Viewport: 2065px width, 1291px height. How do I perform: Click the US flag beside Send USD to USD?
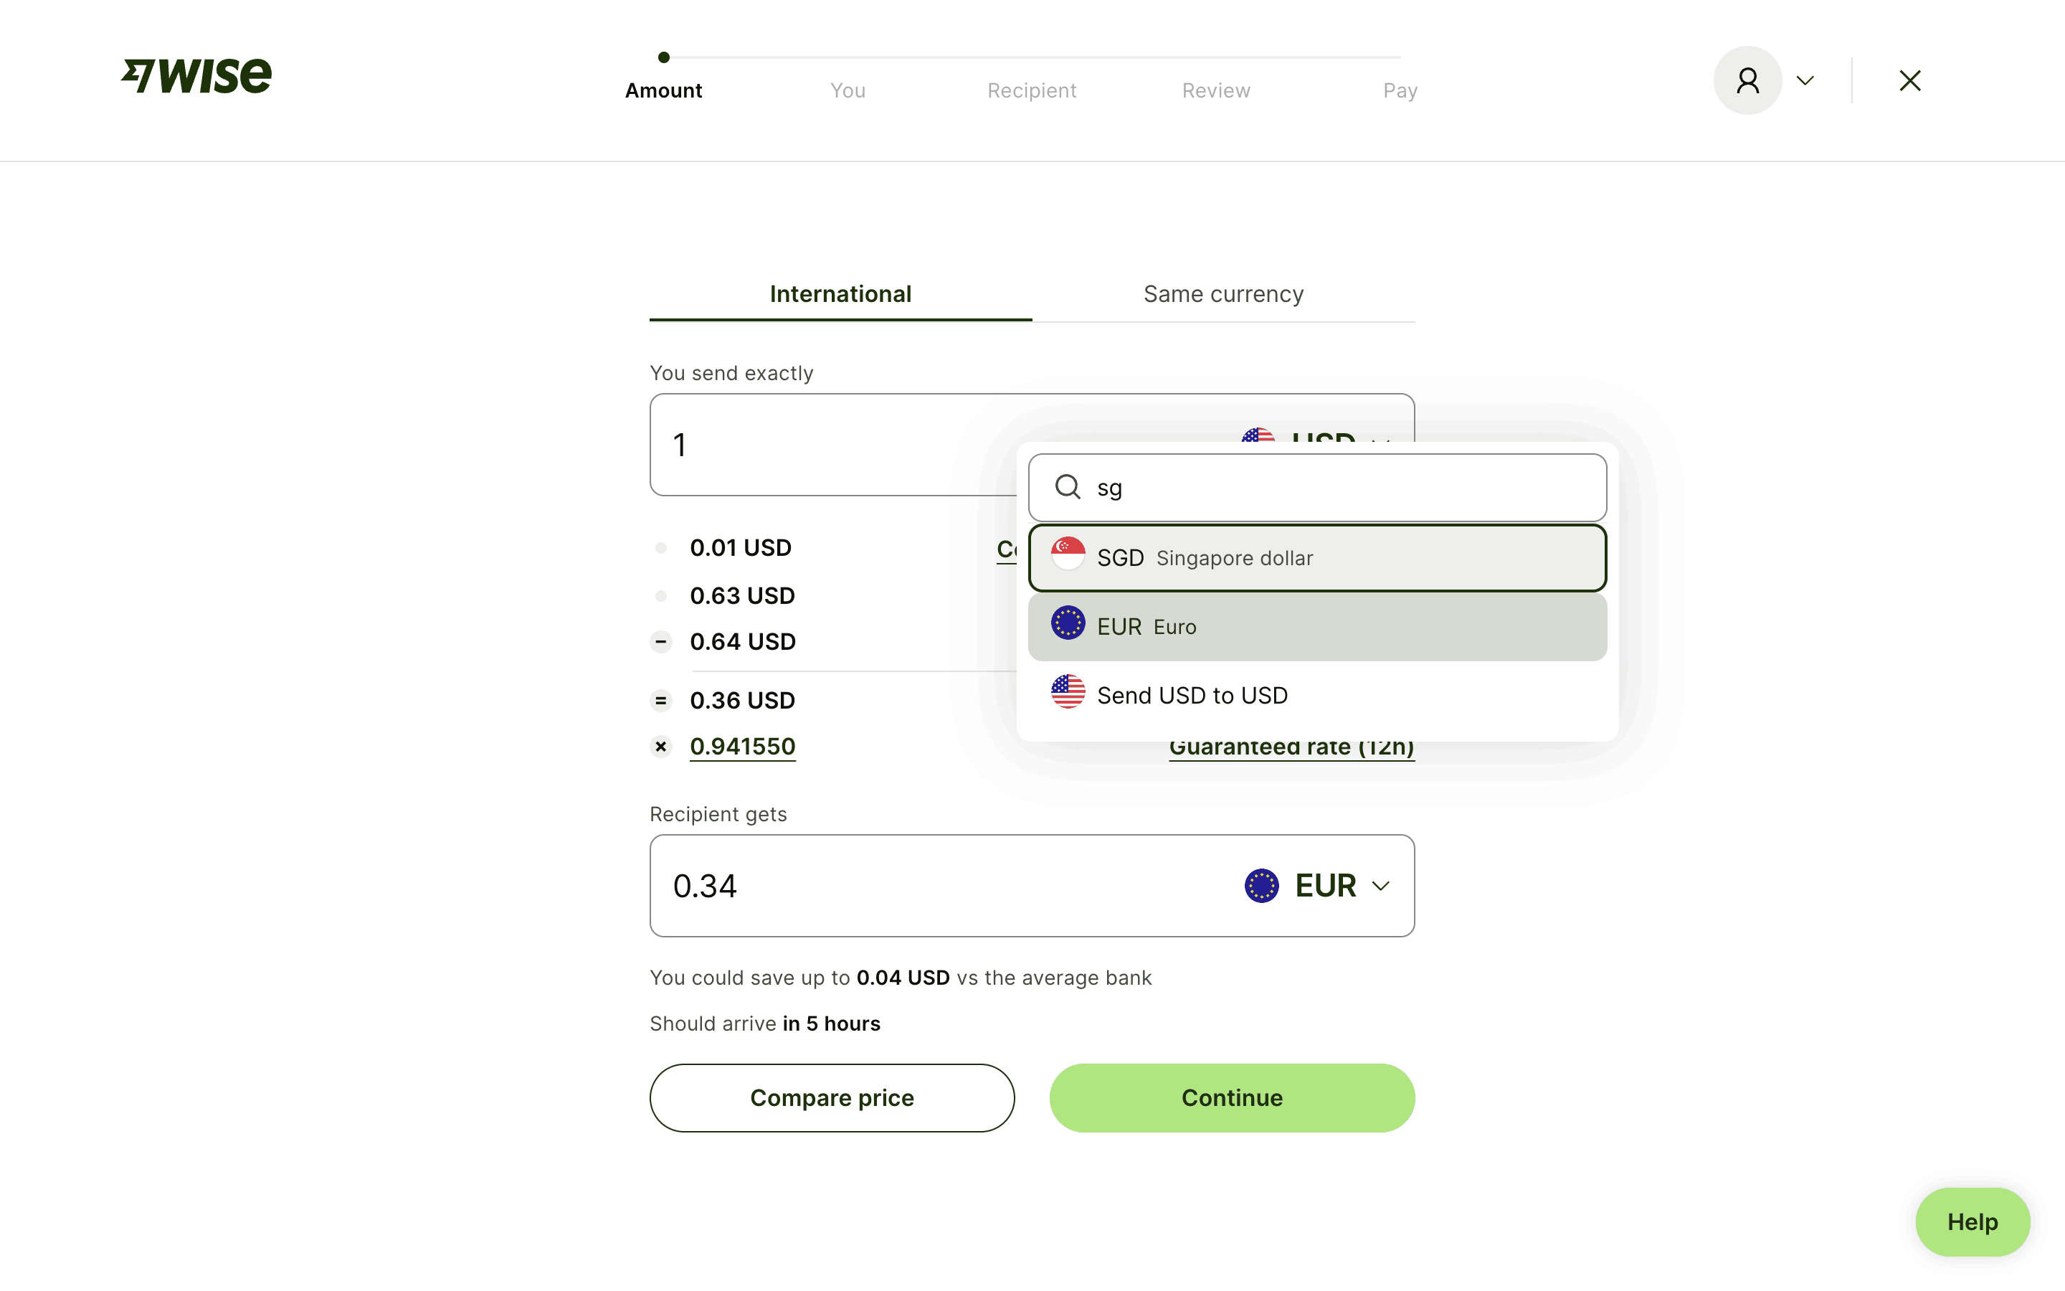(1068, 692)
